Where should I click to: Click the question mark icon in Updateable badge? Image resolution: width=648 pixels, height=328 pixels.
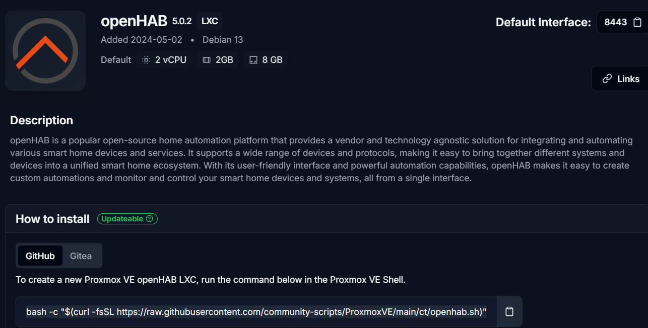(149, 219)
